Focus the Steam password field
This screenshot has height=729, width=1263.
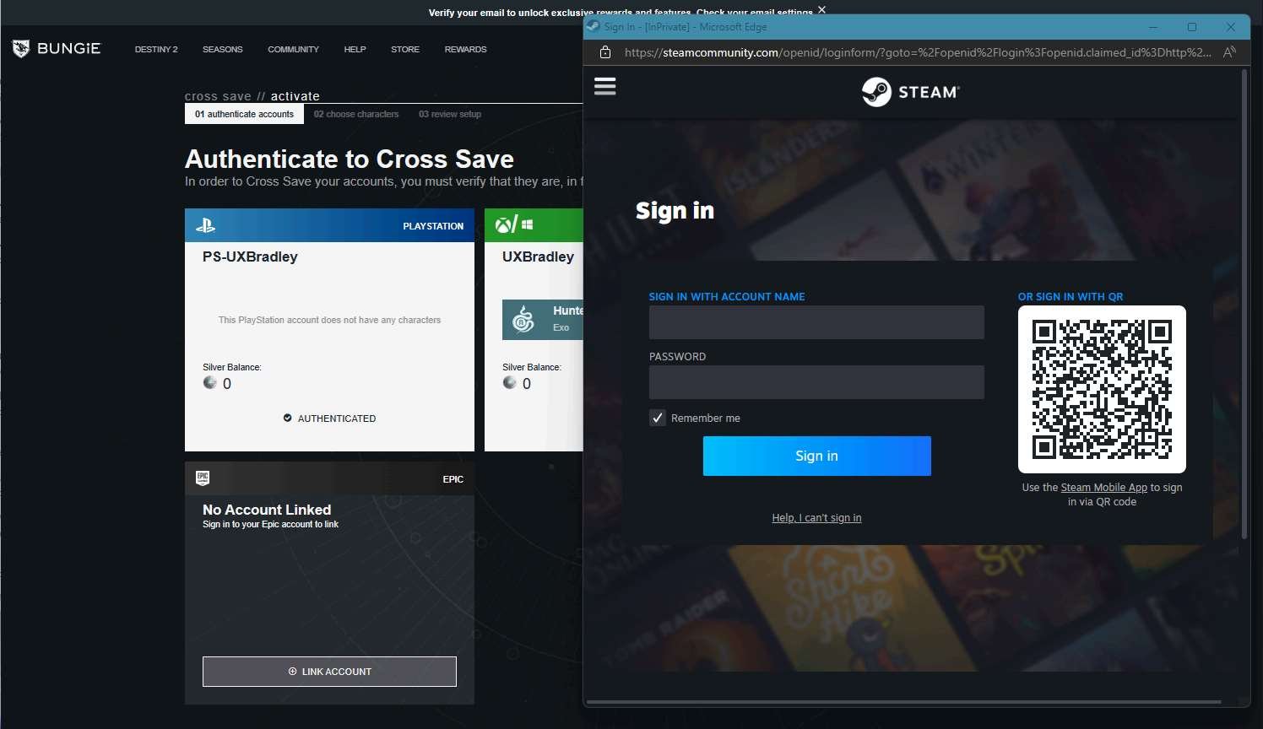coord(816,382)
